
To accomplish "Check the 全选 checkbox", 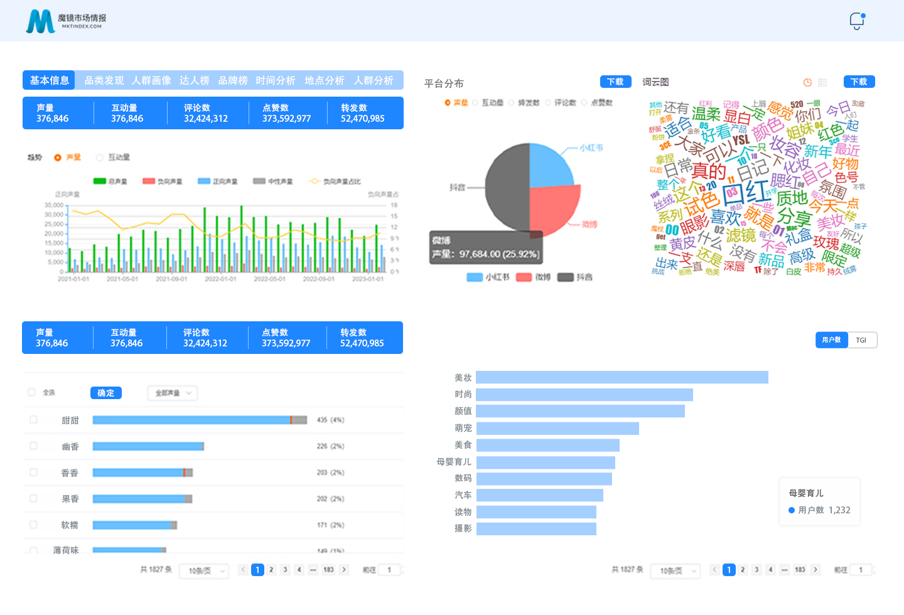I will click(31, 392).
